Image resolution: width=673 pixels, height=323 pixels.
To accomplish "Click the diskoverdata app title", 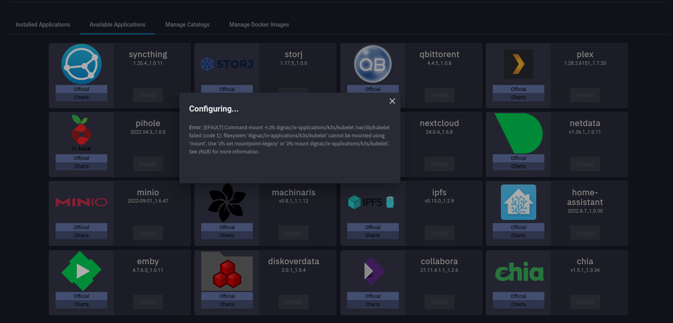I will click(294, 261).
